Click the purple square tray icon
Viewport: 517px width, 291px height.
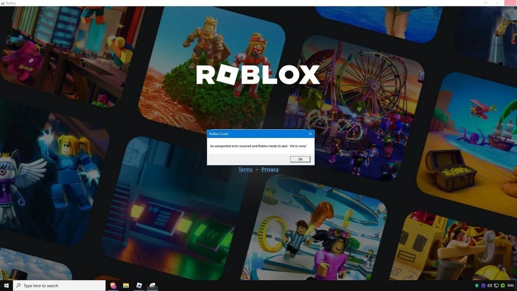coord(483,285)
